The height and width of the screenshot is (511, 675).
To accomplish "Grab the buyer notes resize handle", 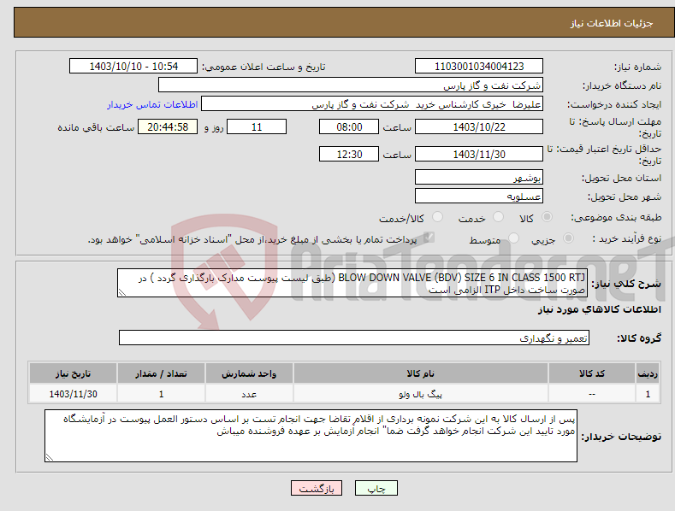I will pyautogui.click(x=50, y=458).
